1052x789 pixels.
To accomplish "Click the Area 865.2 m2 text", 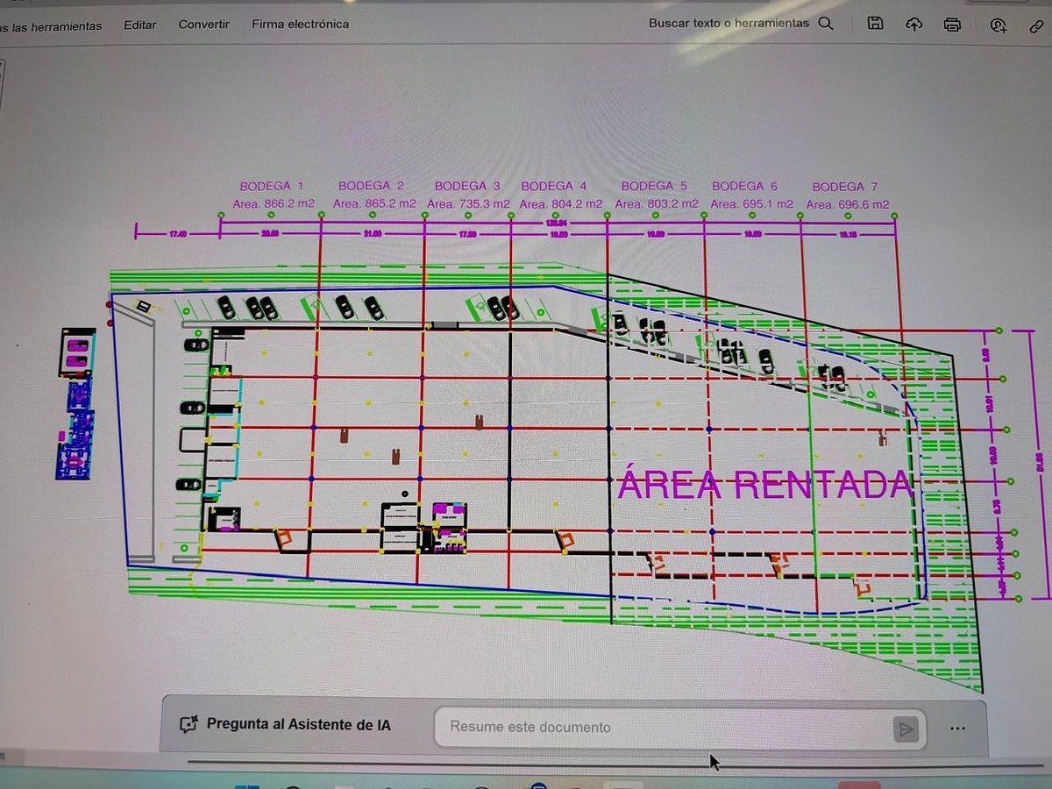I will 373,203.
